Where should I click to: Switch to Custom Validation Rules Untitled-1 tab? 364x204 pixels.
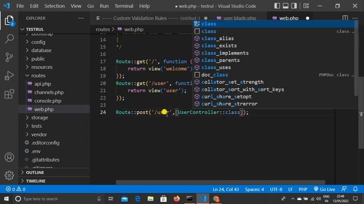click(151, 18)
